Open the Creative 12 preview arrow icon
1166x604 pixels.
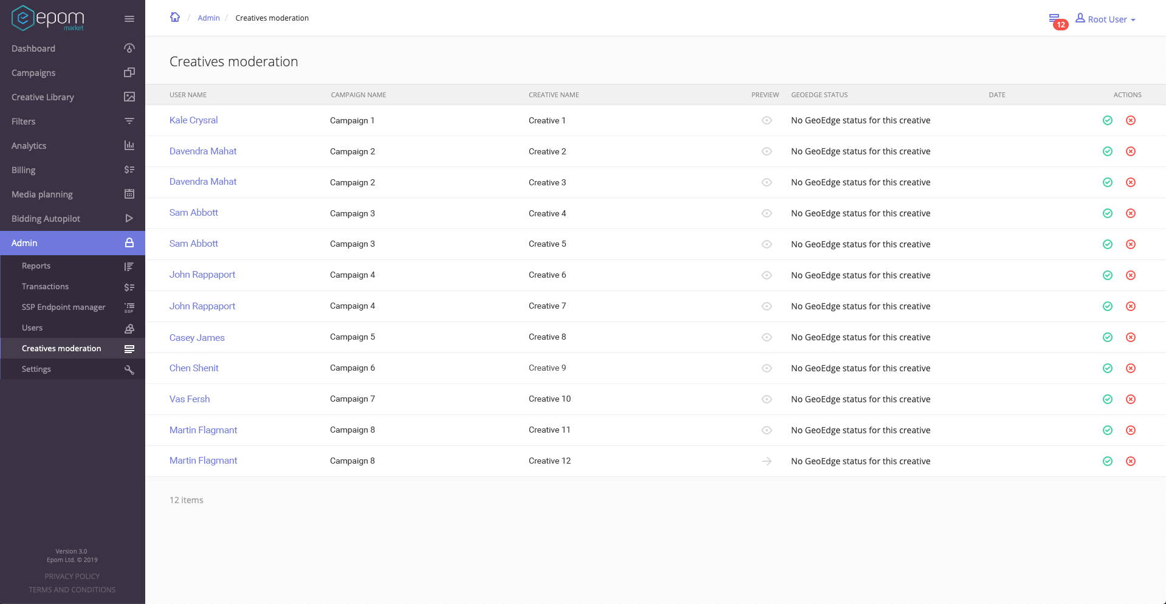pyautogui.click(x=767, y=461)
